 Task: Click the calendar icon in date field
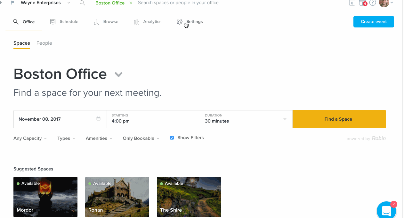[98, 119]
